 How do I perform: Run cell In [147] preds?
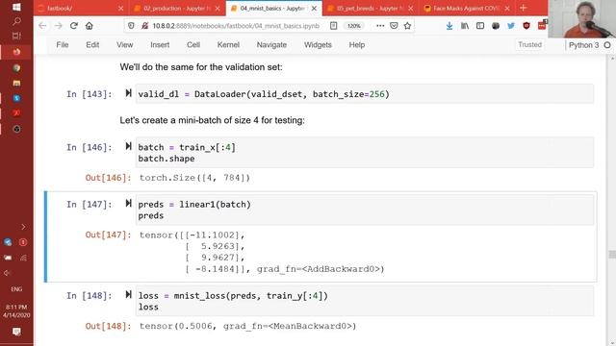click(128, 203)
